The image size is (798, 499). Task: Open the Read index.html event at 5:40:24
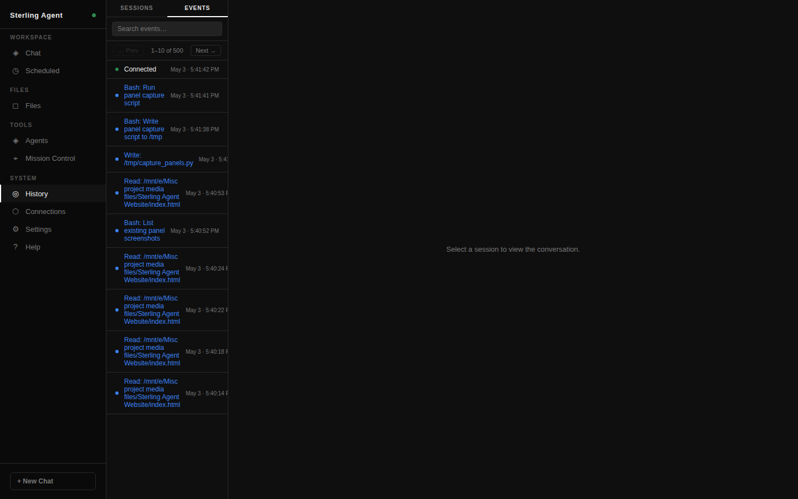coord(167,268)
